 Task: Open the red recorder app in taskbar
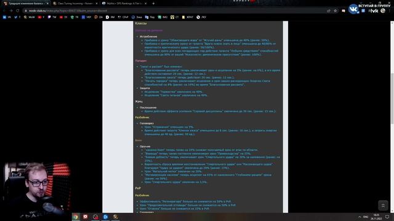86,217
